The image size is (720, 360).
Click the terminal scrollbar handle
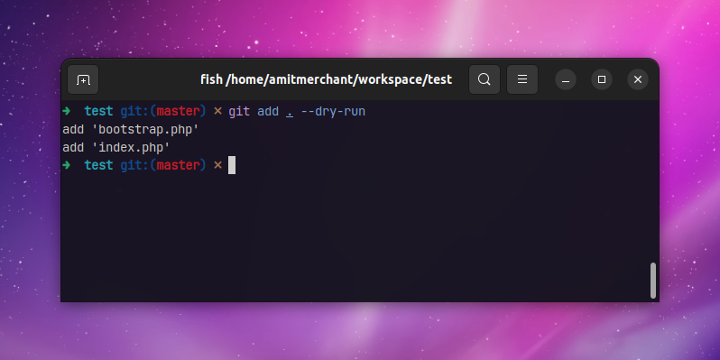click(653, 281)
